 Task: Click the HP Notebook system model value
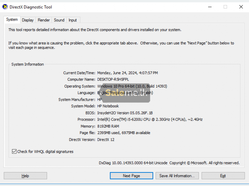(108, 106)
